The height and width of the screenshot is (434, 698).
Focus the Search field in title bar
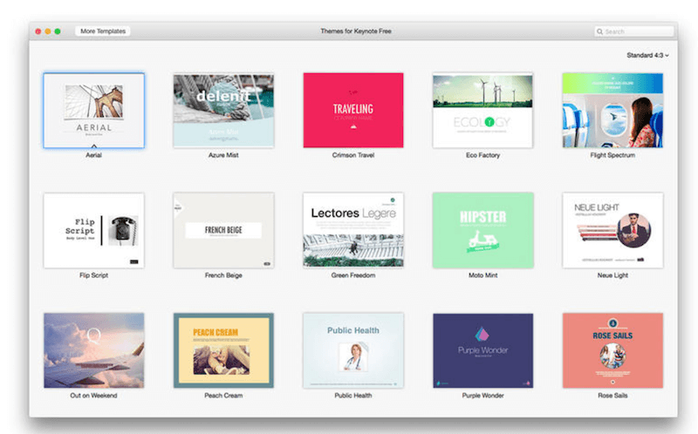coord(634,31)
